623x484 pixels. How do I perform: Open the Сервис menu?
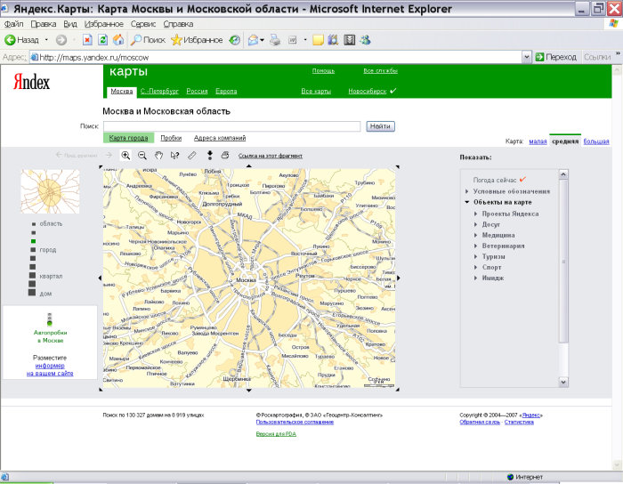click(143, 24)
